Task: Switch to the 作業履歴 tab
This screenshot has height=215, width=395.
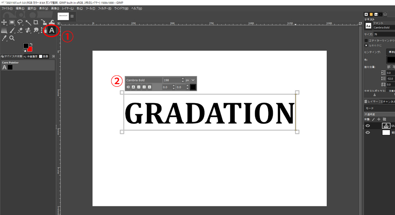Action: click(30, 57)
